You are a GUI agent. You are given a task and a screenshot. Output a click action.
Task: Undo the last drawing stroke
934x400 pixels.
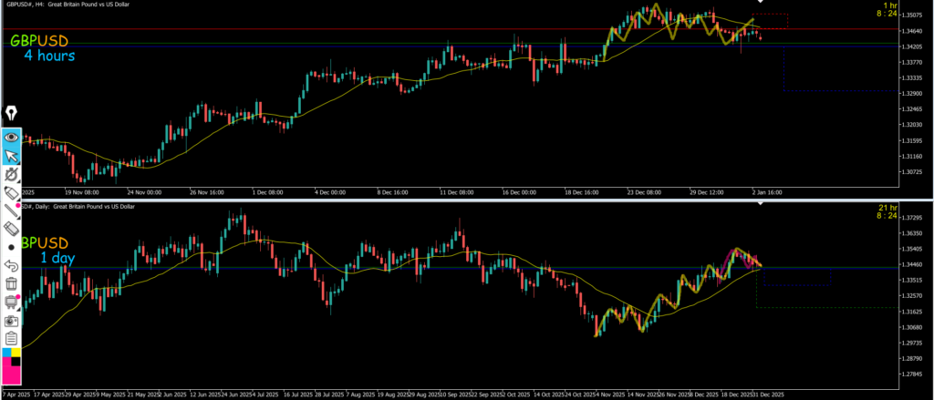[12, 265]
